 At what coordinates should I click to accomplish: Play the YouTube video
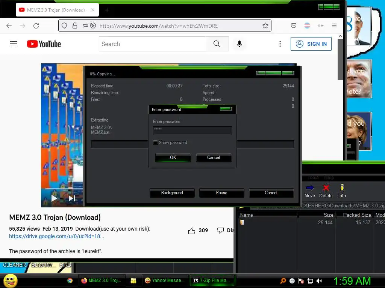tap(54, 198)
